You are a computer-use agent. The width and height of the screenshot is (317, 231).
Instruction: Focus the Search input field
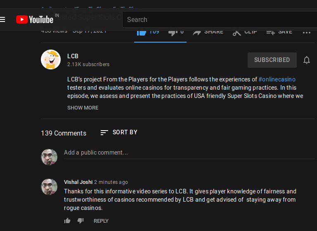(220, 19)
